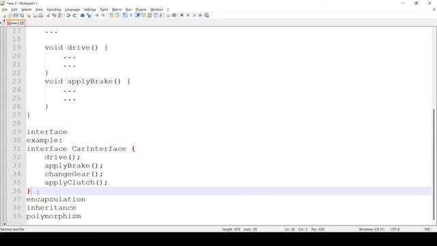This screenshot has height=246, width=437.
Task: Show the Document Map panel icon
Action: [150, 15]
